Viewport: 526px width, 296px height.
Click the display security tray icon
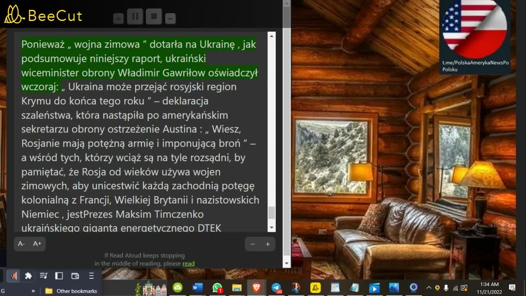pos(464,288)
